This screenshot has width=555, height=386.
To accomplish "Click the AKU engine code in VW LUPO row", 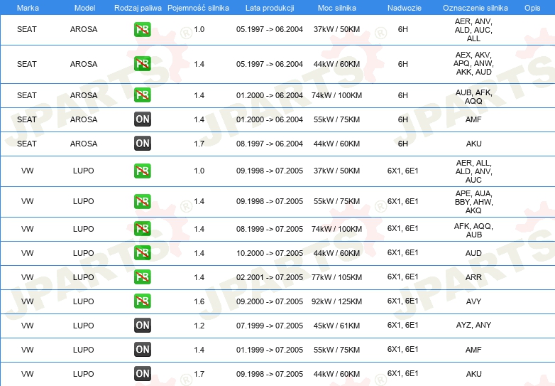I will click(x=473, y=374).
